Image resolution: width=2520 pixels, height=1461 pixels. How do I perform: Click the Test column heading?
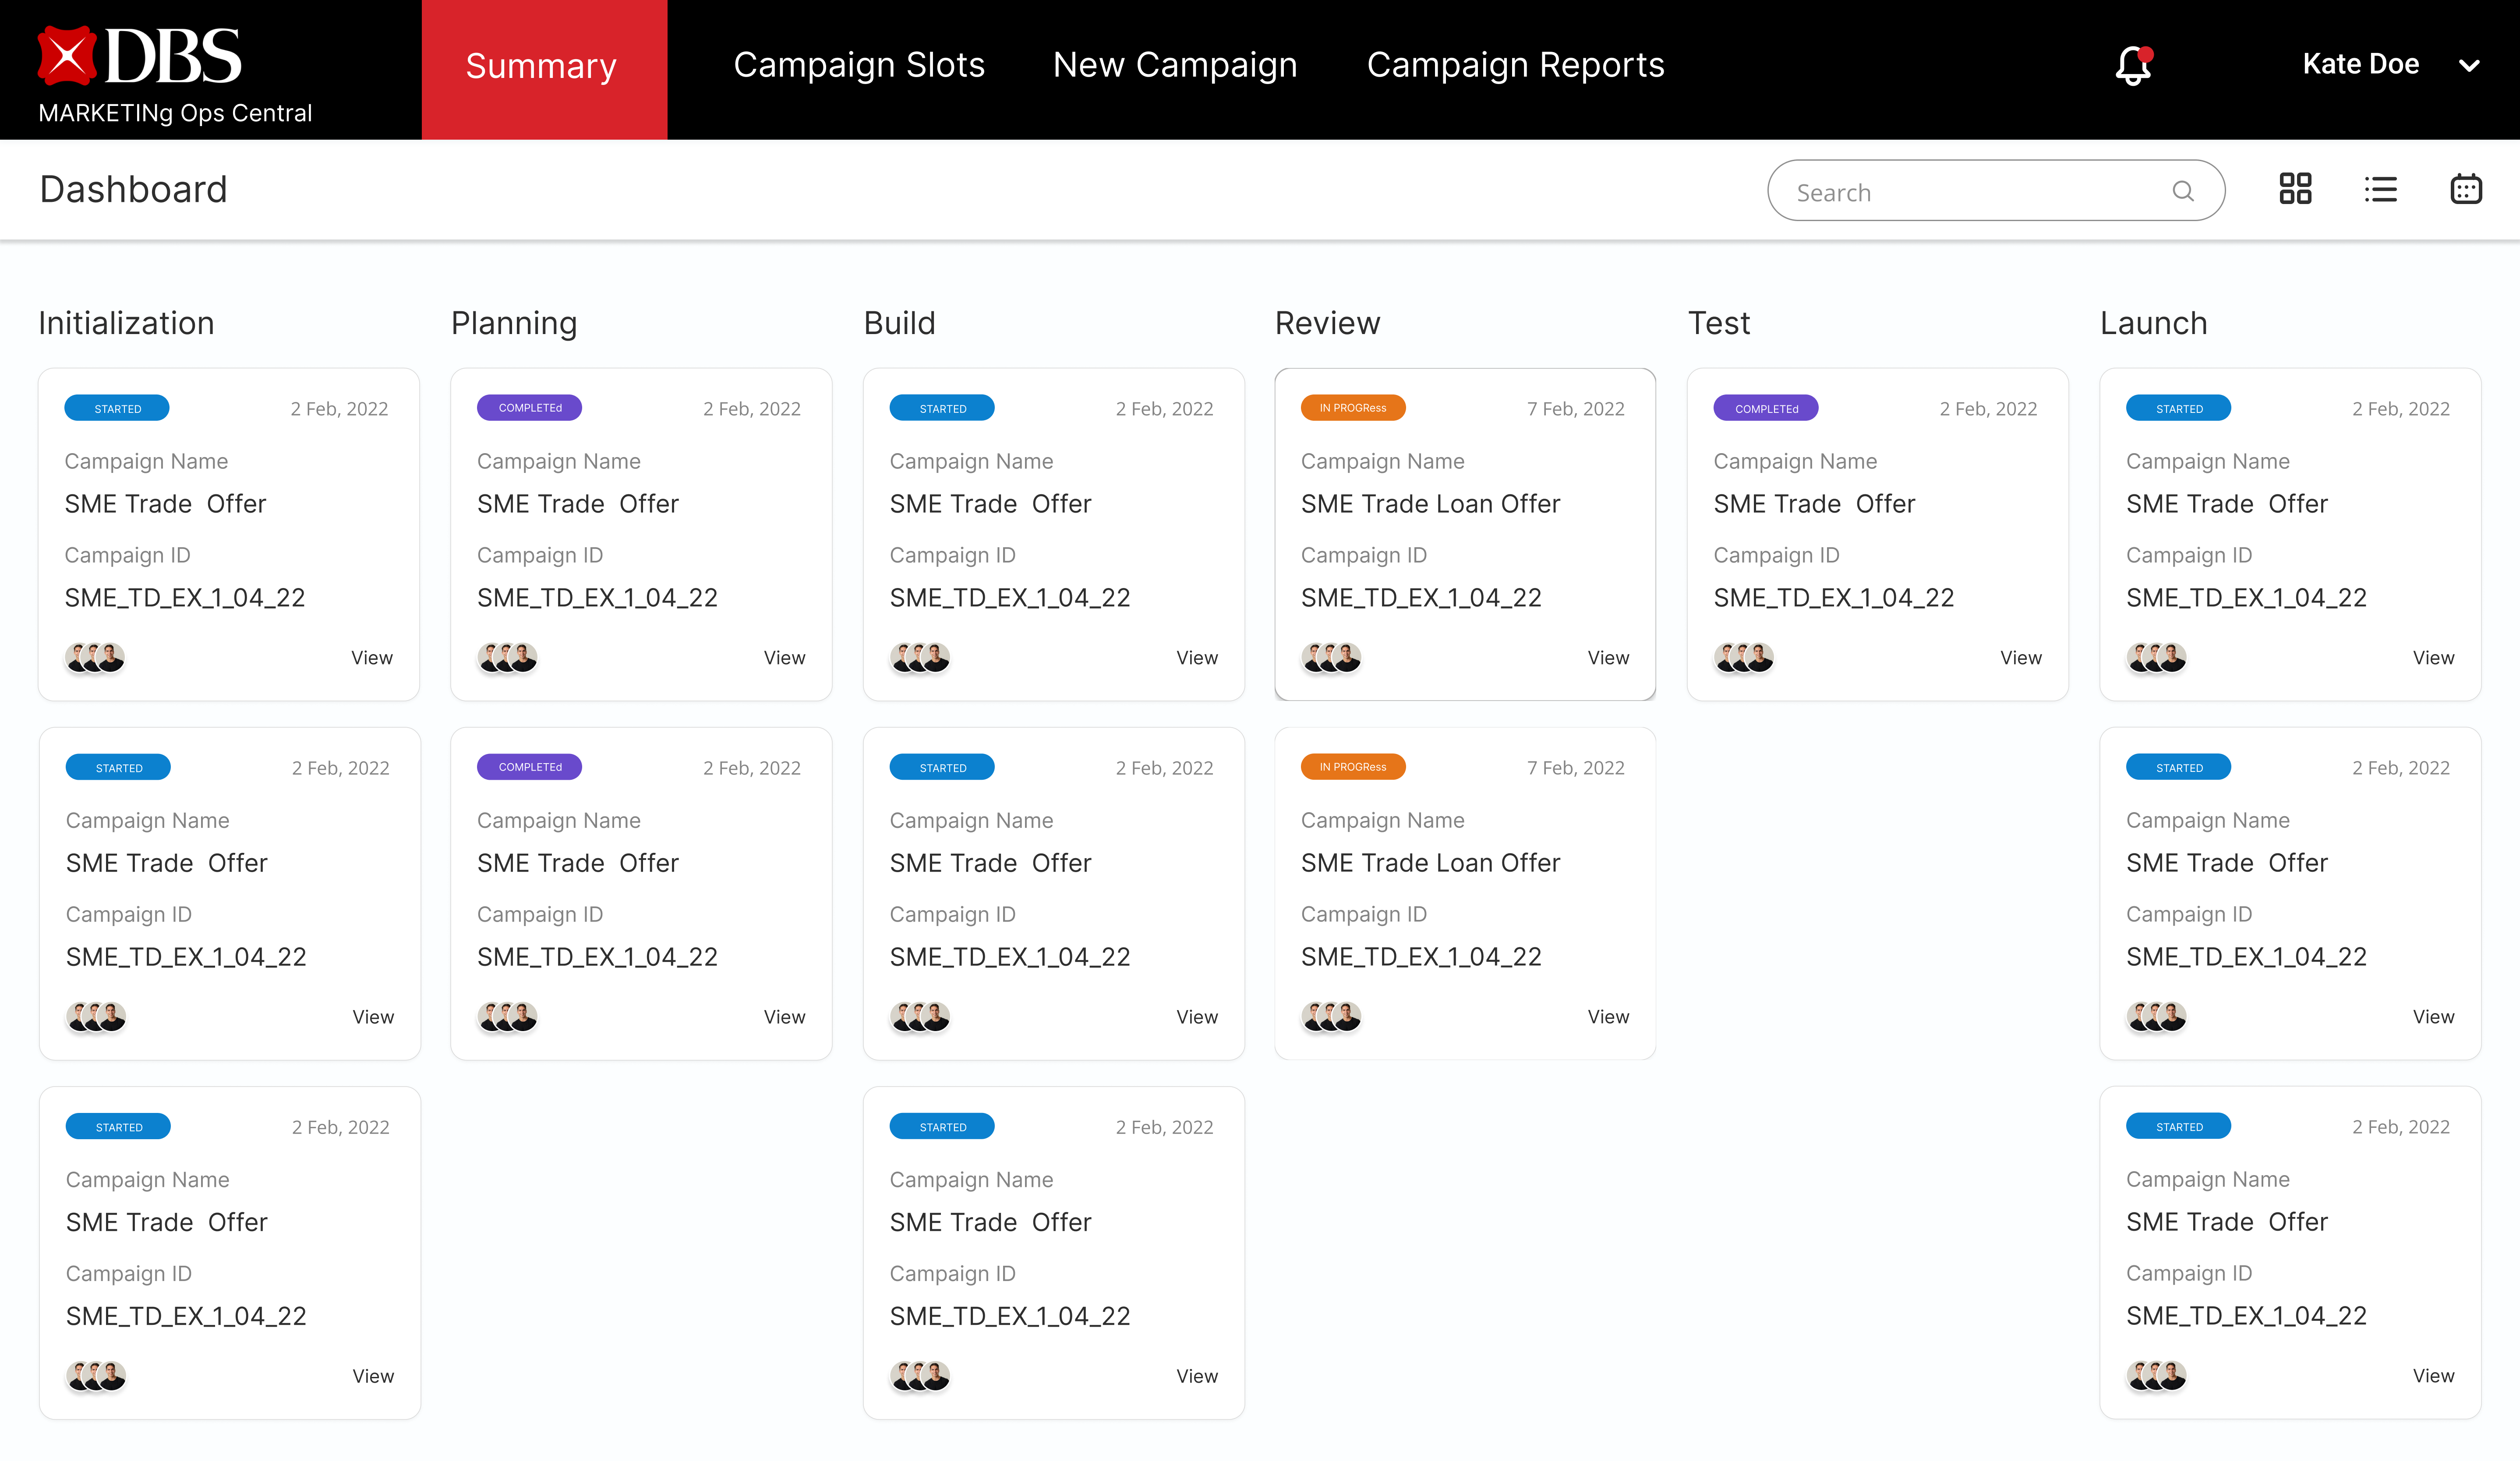1719,323
